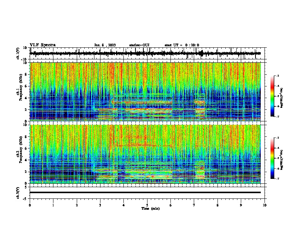Click time axis tick label "5"
The image size is (298, 230).
(x=147, y=205)
